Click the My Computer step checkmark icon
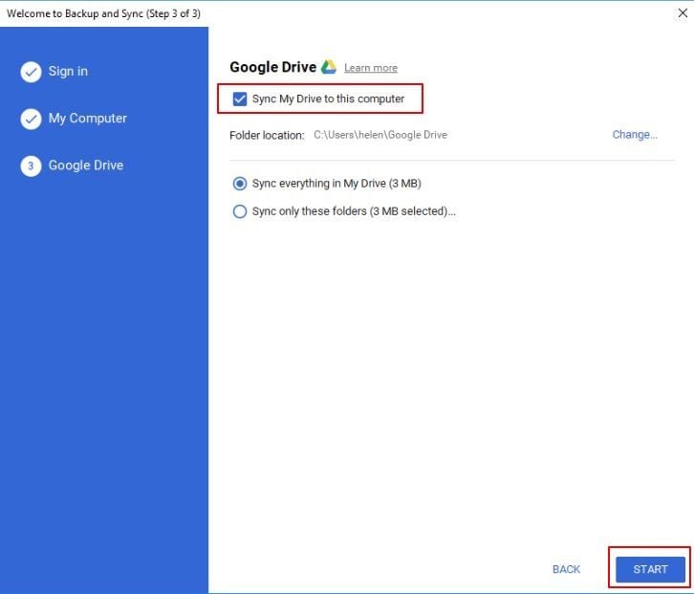694x594 pixels. pyautogui.click(x=31, y=119)
